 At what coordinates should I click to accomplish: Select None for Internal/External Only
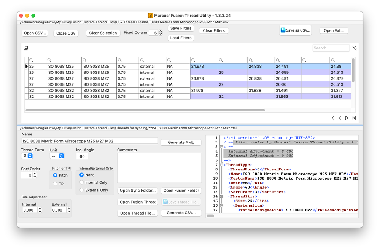82,175
